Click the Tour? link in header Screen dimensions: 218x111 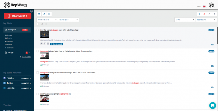coord(199,7)
